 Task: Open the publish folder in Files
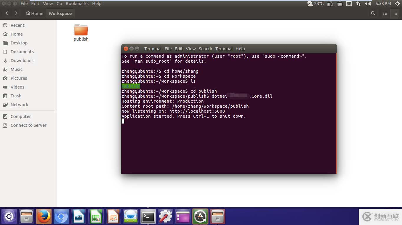pos(81,33)
